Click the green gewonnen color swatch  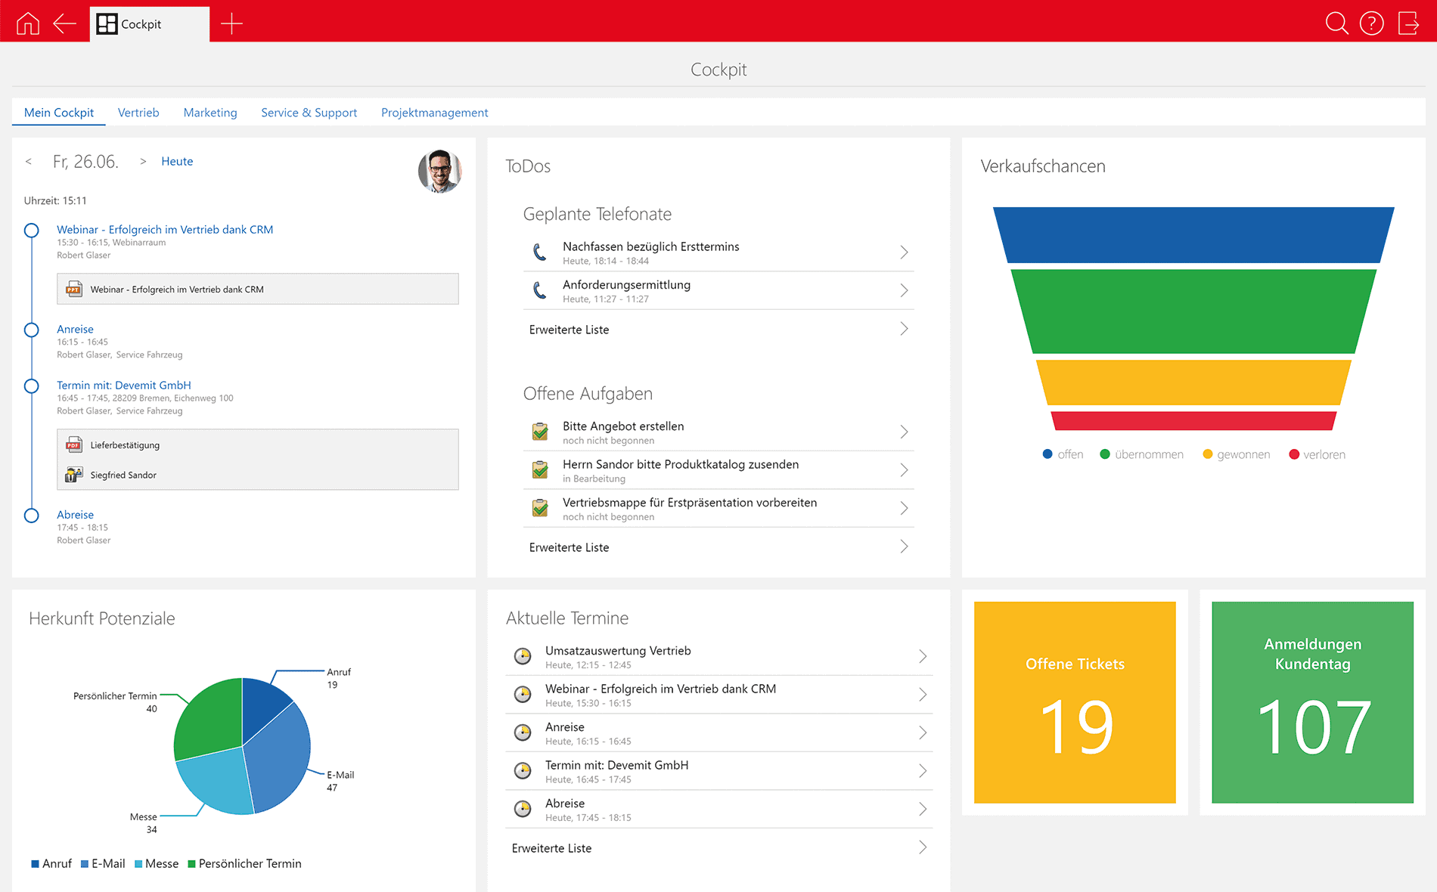click(x=1209, y=454)
